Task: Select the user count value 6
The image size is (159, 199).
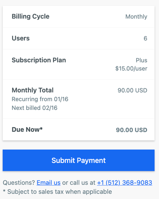Action: (x=145, y=38)
